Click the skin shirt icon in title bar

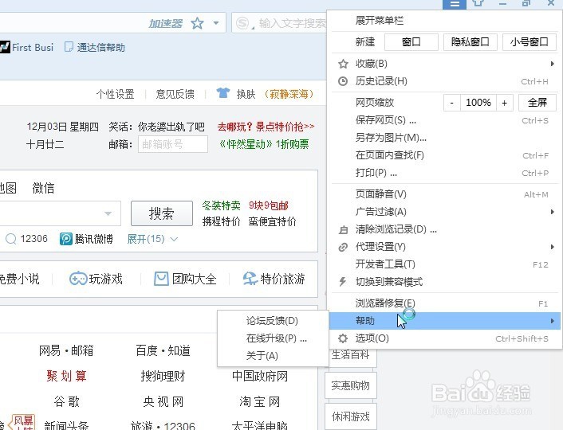coord(478,3)
